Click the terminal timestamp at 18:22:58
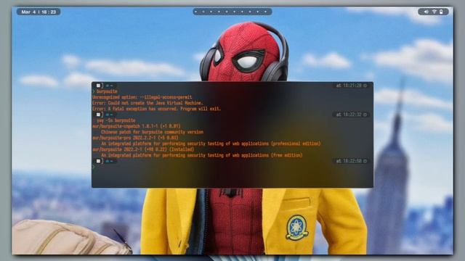 (x=352, y=161)
